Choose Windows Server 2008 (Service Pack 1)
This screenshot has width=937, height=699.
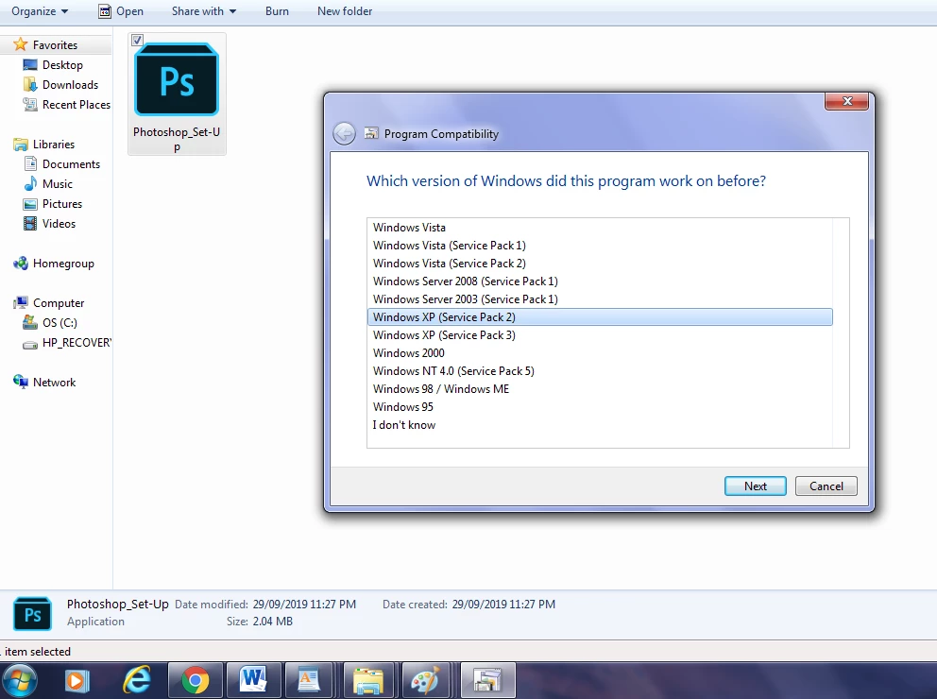tap(600, 281)
